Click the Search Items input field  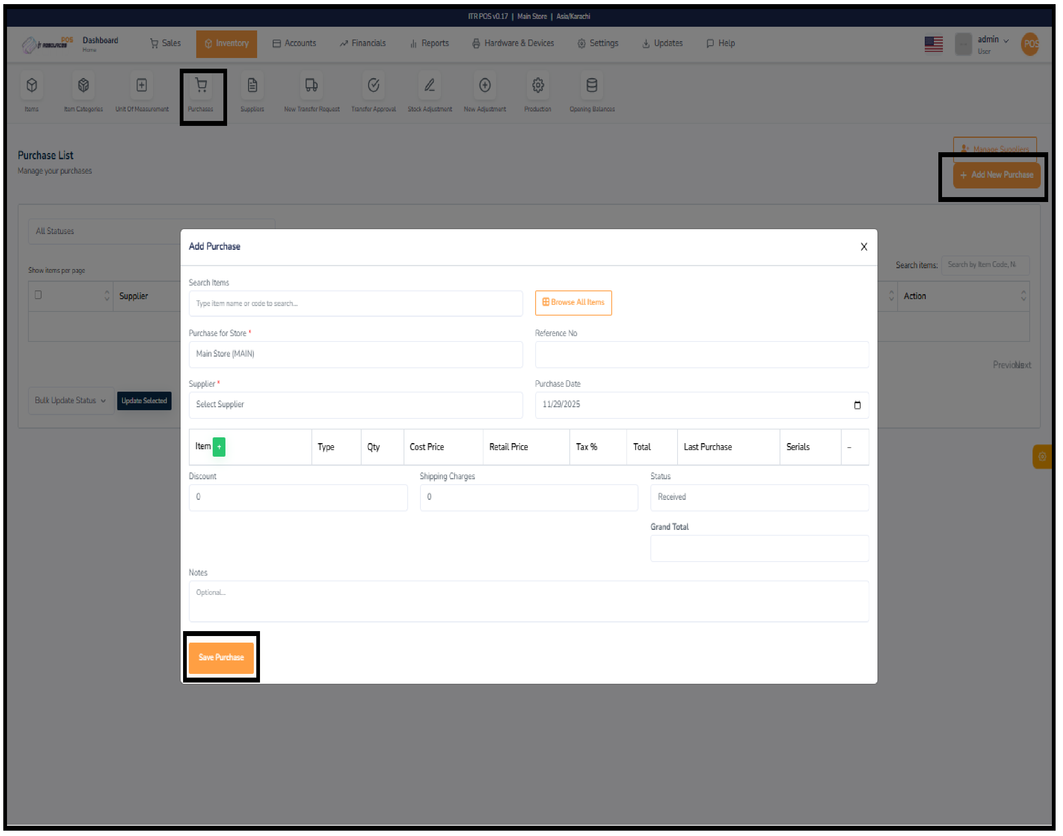coord(356,304)
